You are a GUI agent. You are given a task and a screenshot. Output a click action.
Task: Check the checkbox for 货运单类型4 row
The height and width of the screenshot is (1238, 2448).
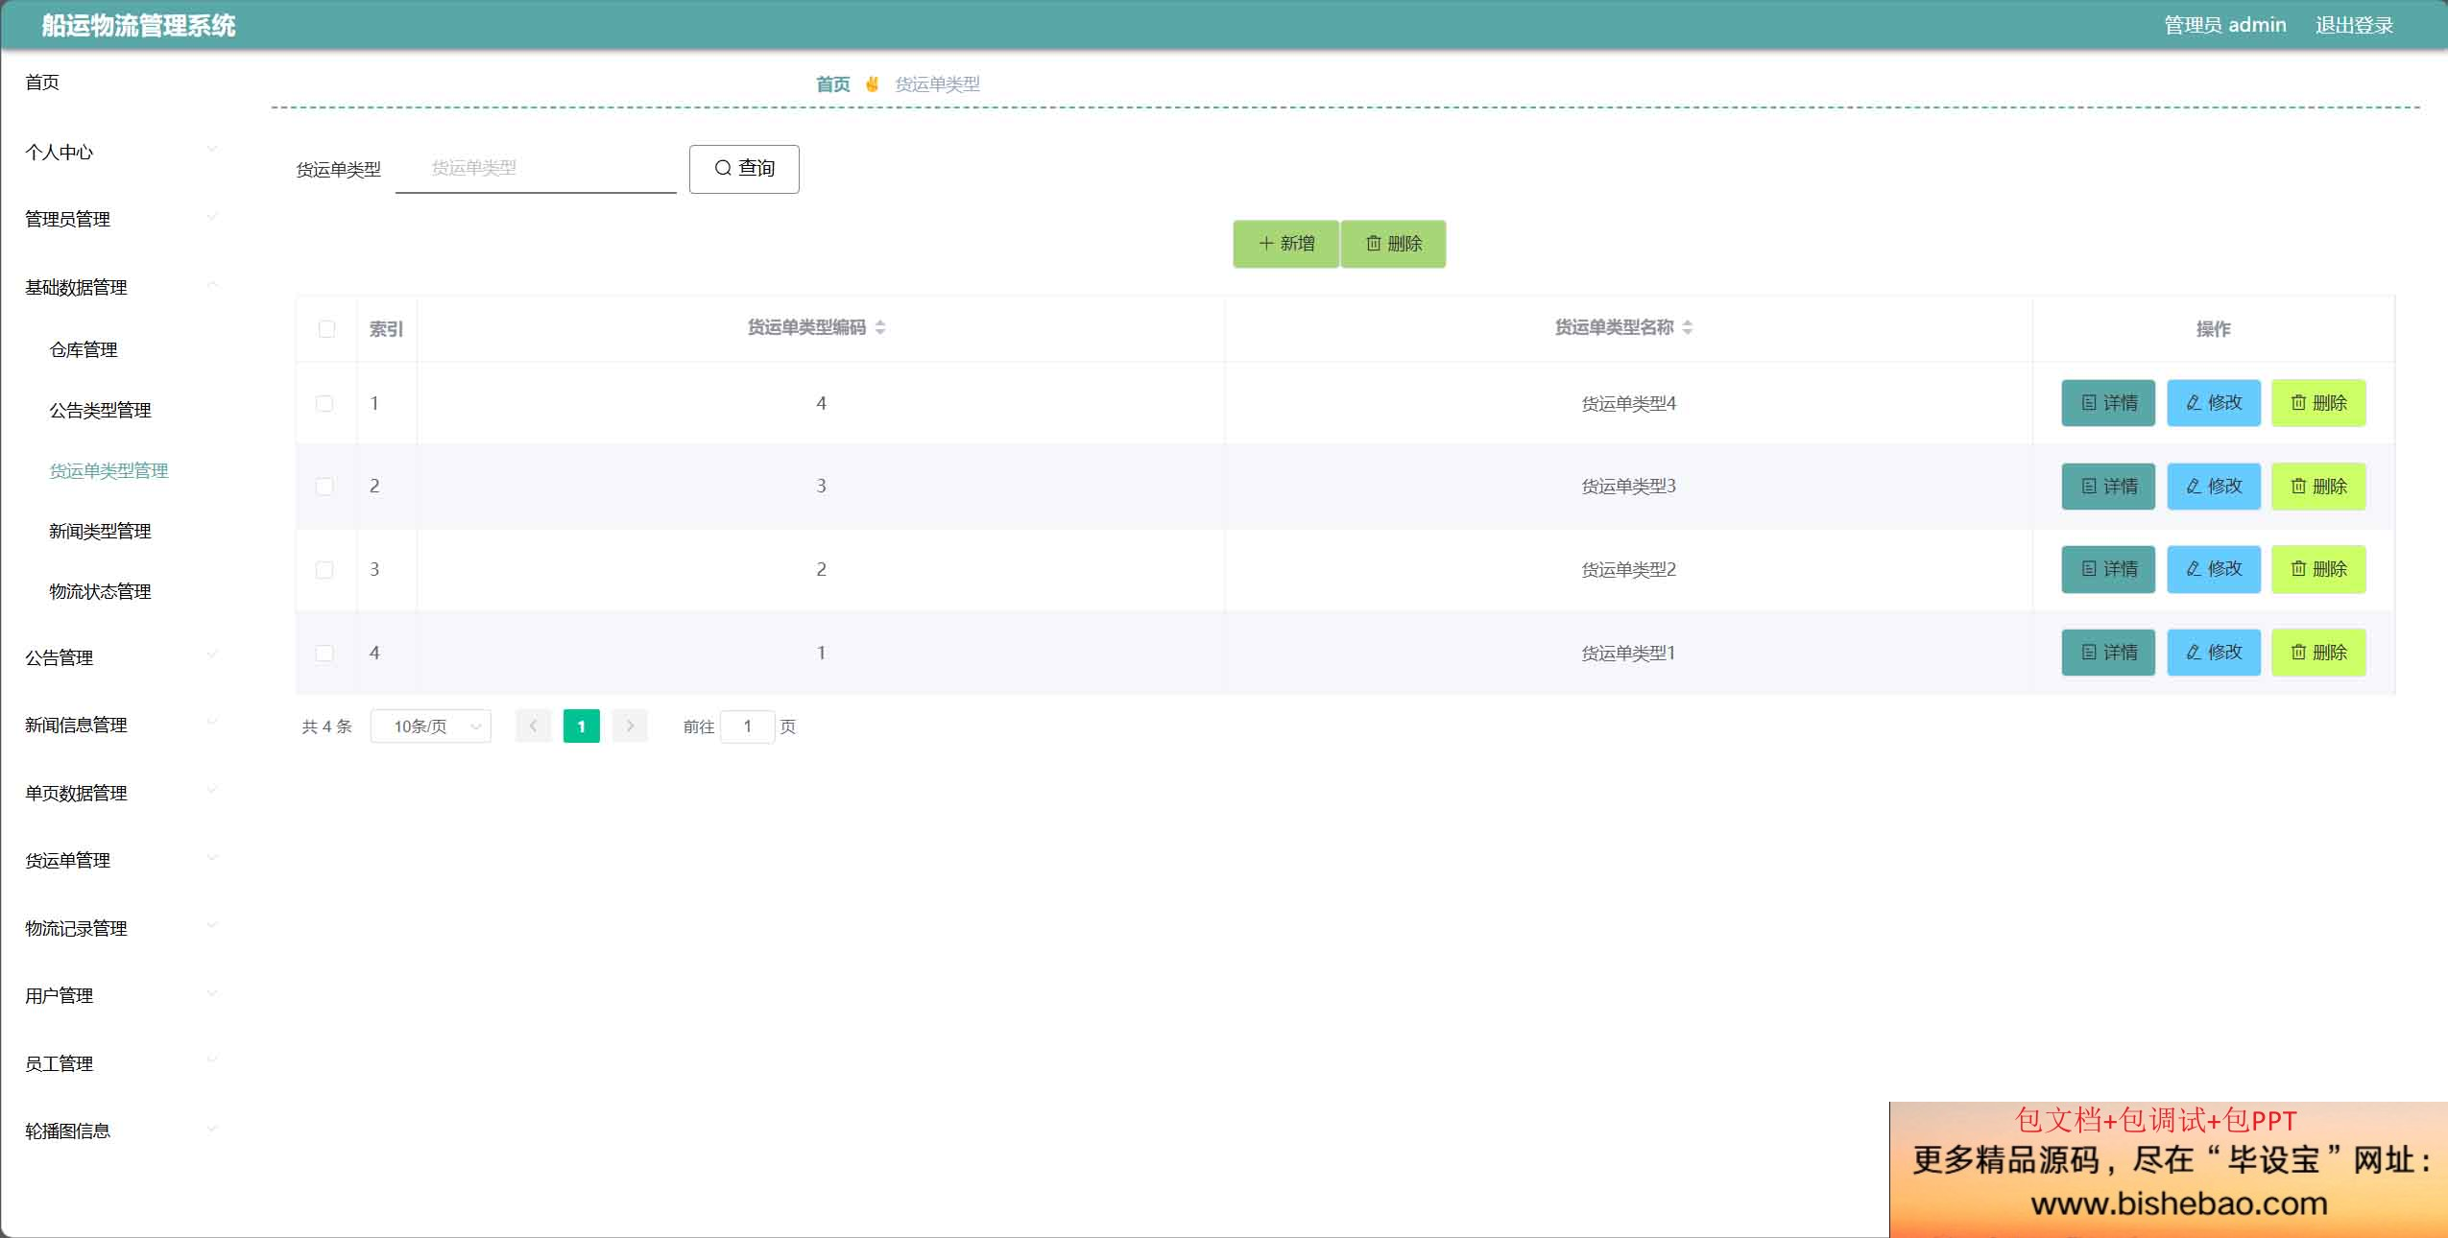click(x=324, y=404)
